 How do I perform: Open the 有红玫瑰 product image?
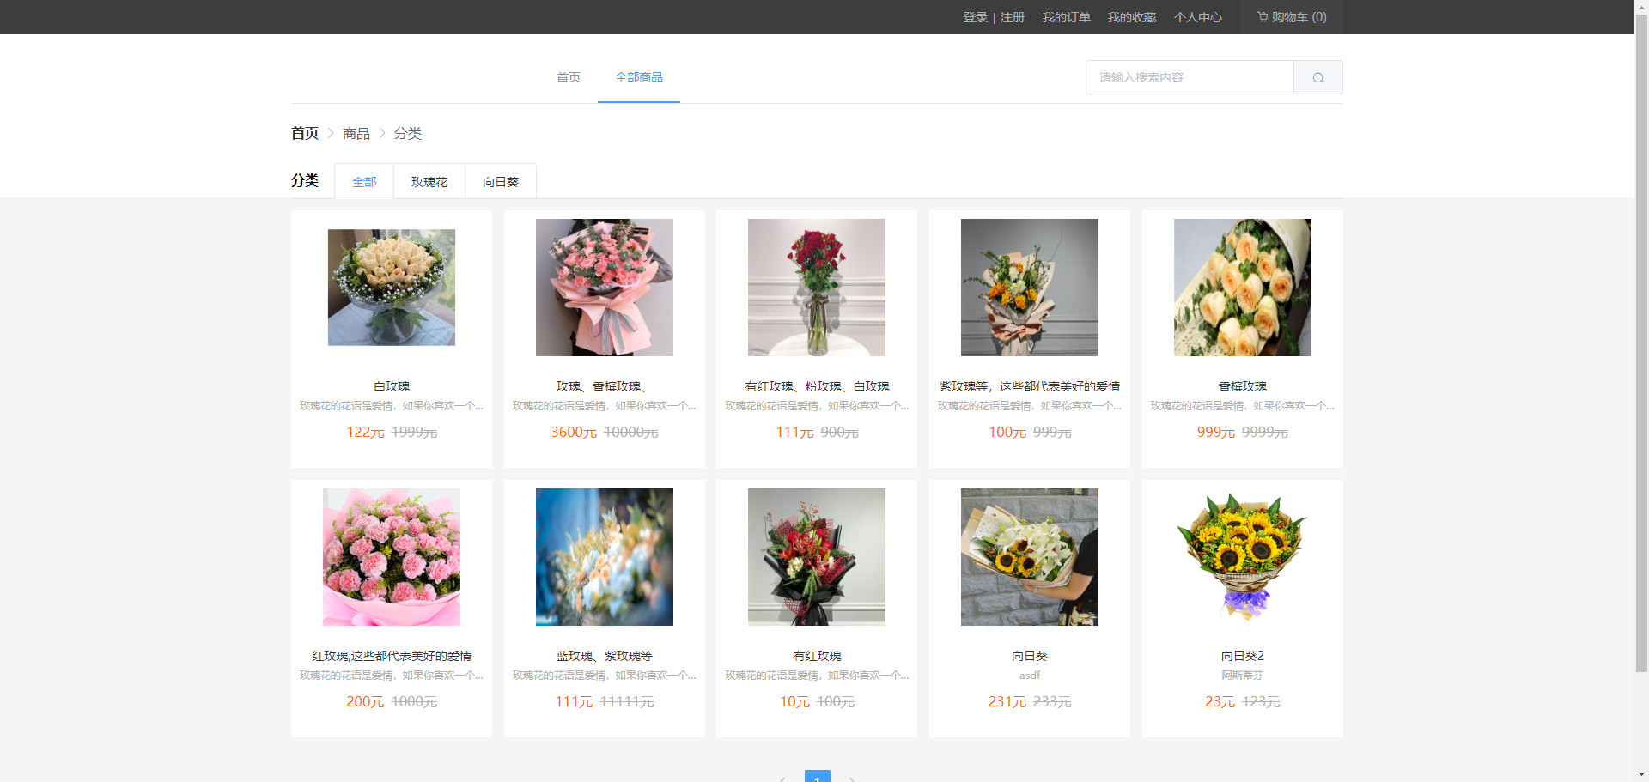pos(817,557)
